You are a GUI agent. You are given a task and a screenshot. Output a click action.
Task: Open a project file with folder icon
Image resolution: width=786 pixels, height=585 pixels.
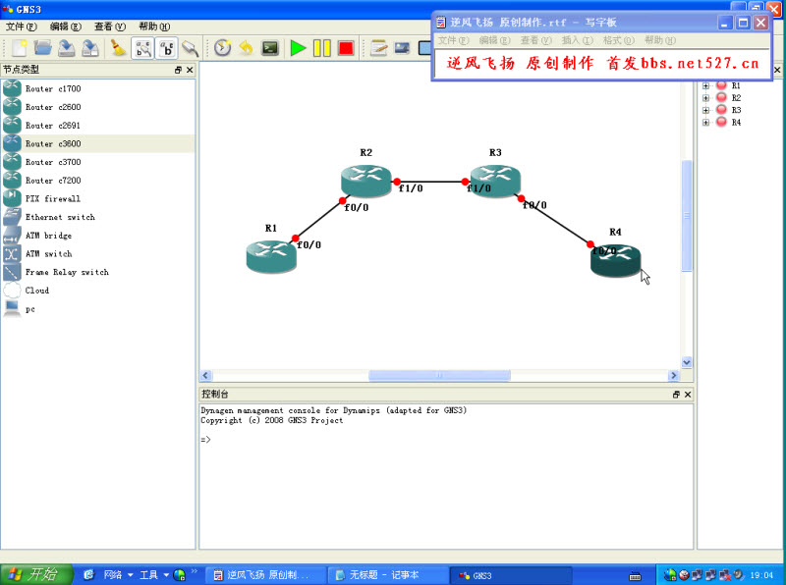coord(43,48)
